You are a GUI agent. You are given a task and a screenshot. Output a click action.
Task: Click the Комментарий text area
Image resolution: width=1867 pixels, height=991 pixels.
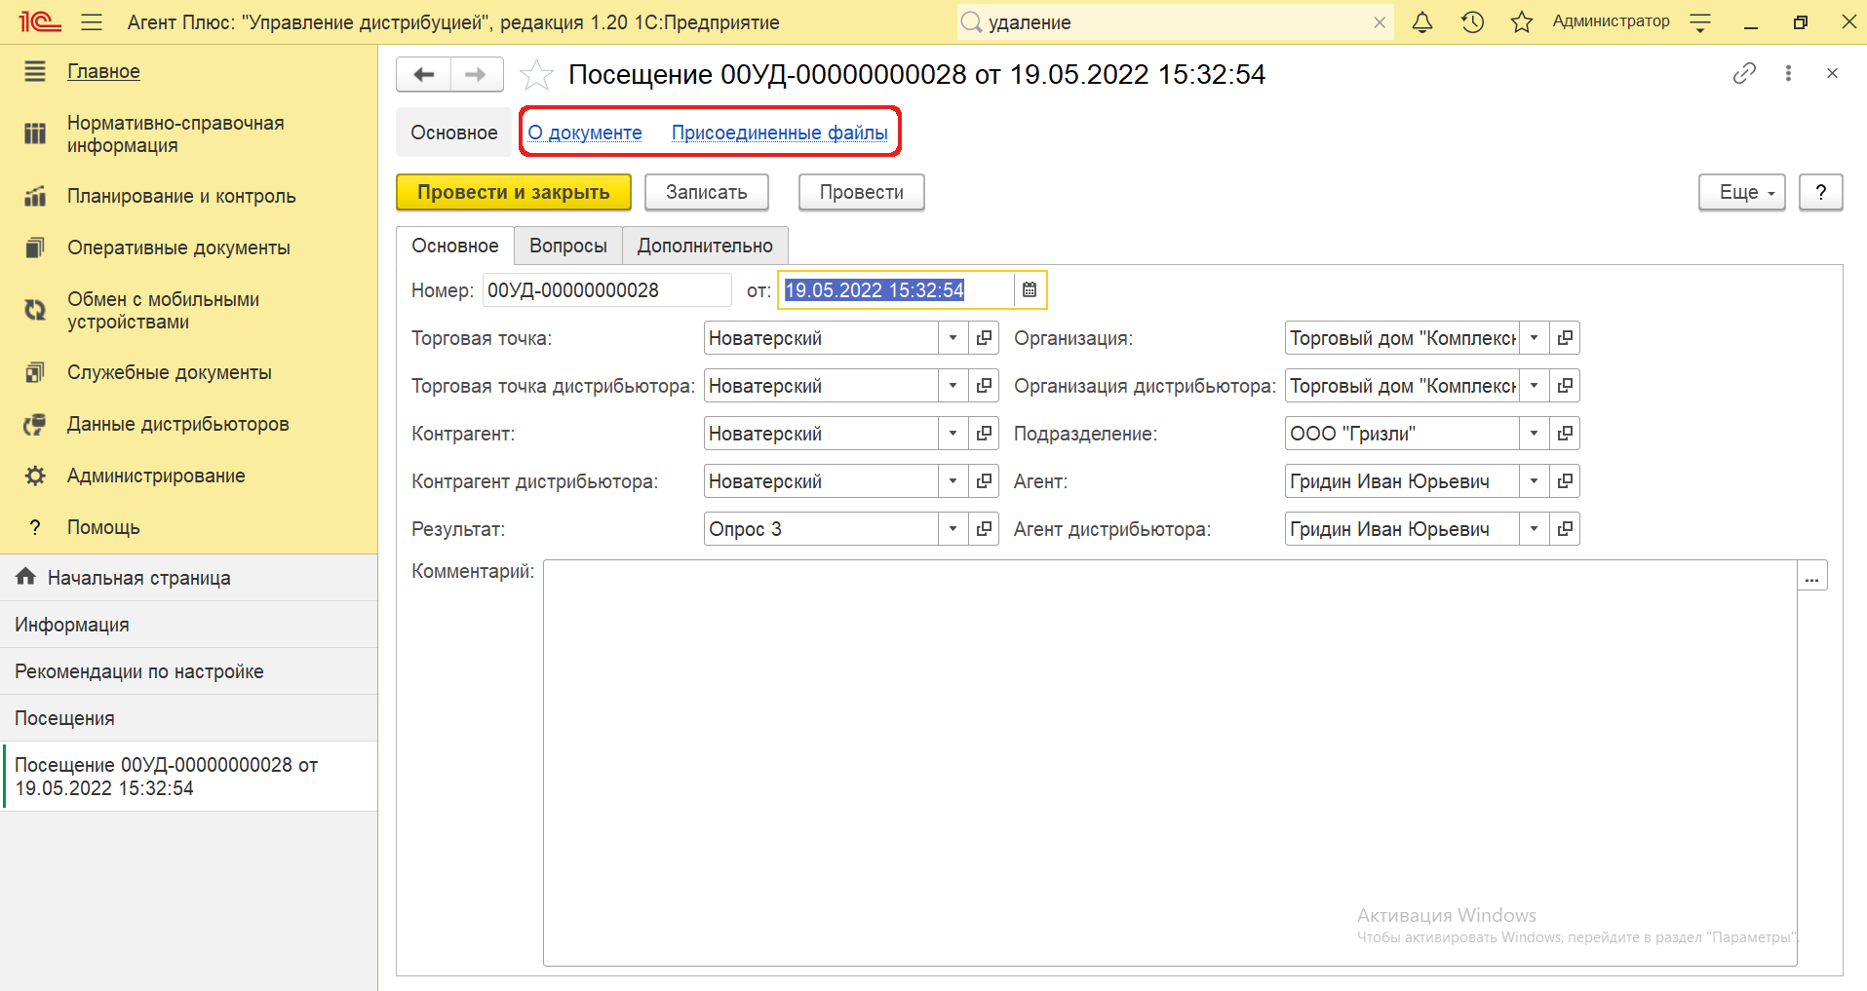point(1170,763)
